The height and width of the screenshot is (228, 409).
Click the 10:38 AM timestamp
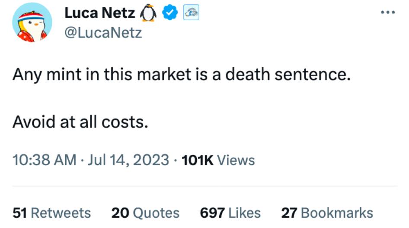pyautogui.click(x=45, y=160)
